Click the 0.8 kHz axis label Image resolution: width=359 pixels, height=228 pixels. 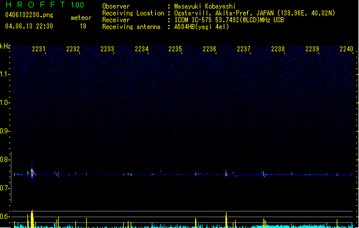(5, 160)
